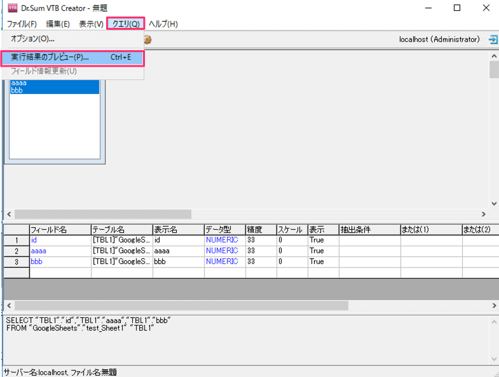Click the または(1) column header
The height and width of the screenshot is (377, 499).
[431, 230]
